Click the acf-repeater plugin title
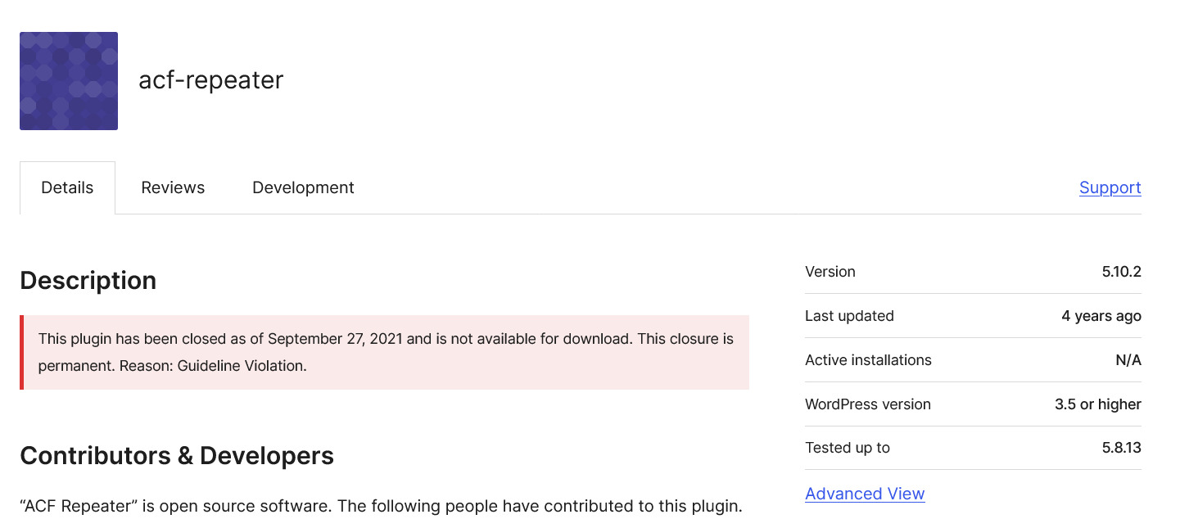 (x=210, y=80)
